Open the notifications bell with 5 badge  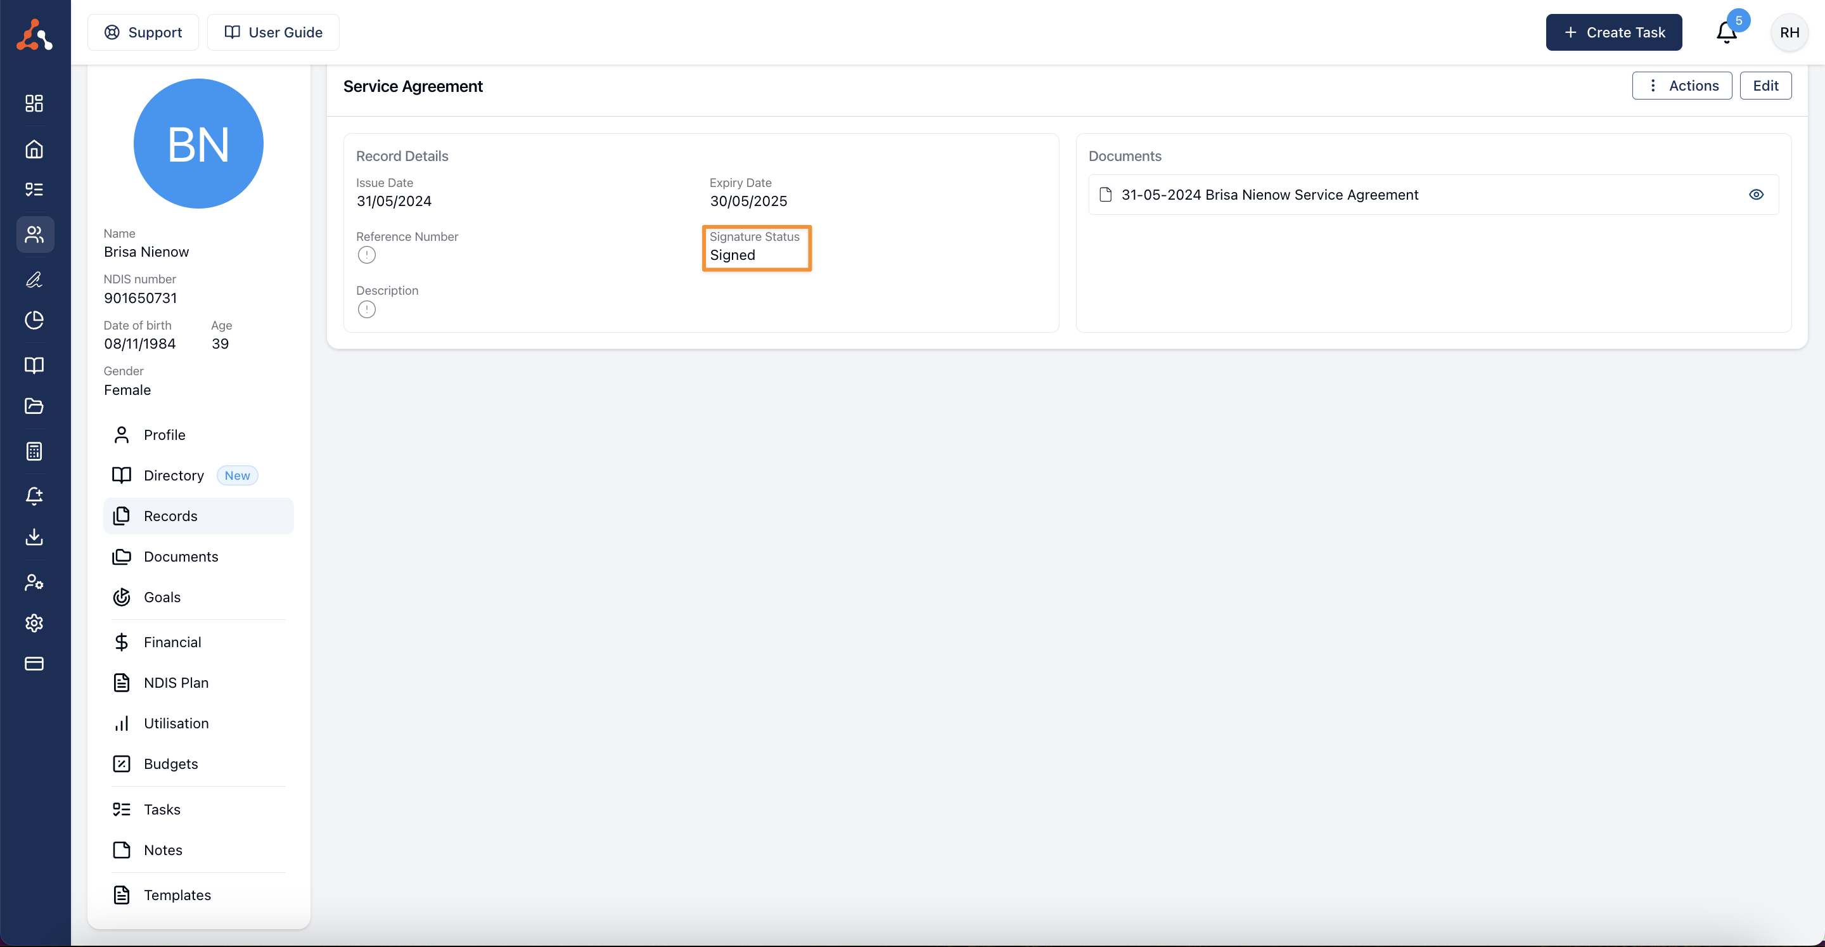tap(1727, 32)
